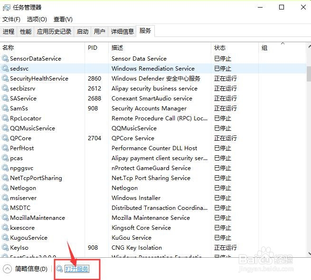Select the SecurityHealthService name
Viewport: 311px width, 280px height.
pos(39,78)
